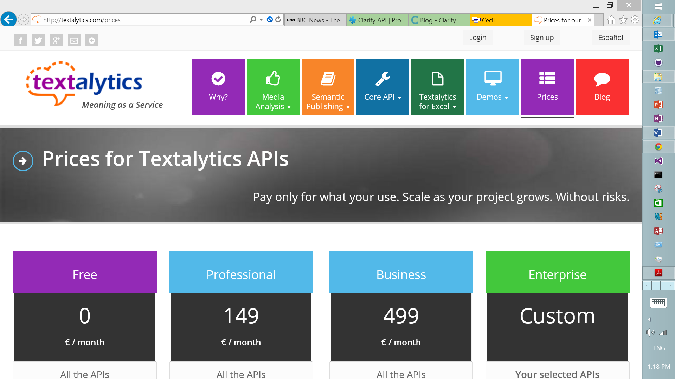Open the Core API dropdown menu
This screenshot has height=379, width=675.
tap(382, 87)
